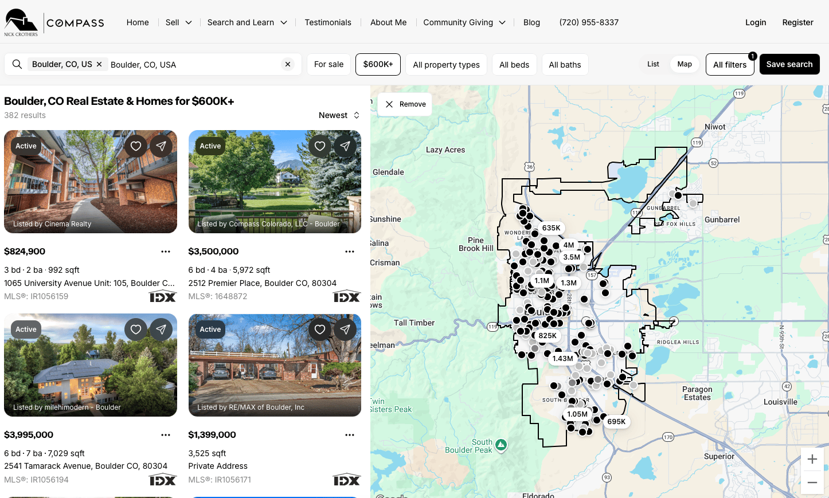Open the All beds filter
829x498 pixels.
click(x=514, y=65)
